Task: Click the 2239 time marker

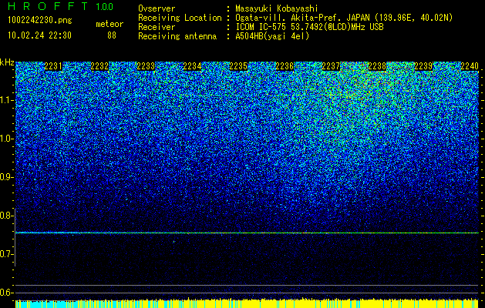Action: coord(423,66)
